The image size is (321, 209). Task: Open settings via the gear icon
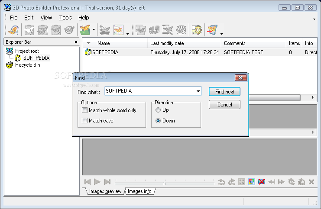[x=197, y=30]
